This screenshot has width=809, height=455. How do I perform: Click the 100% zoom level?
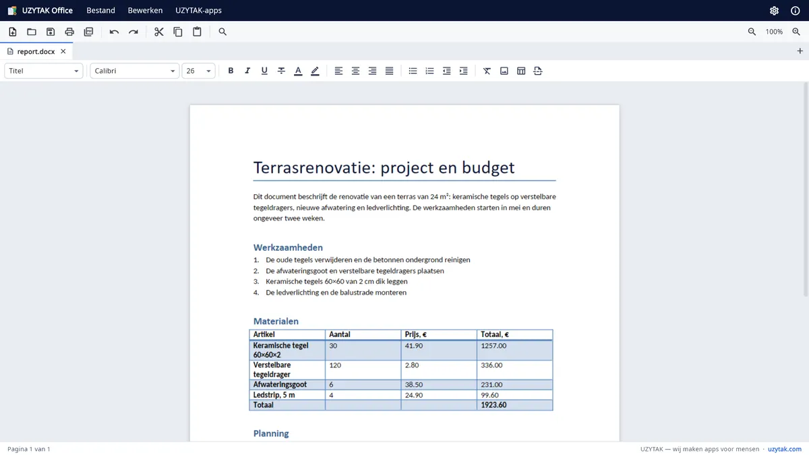coord(774,32)
